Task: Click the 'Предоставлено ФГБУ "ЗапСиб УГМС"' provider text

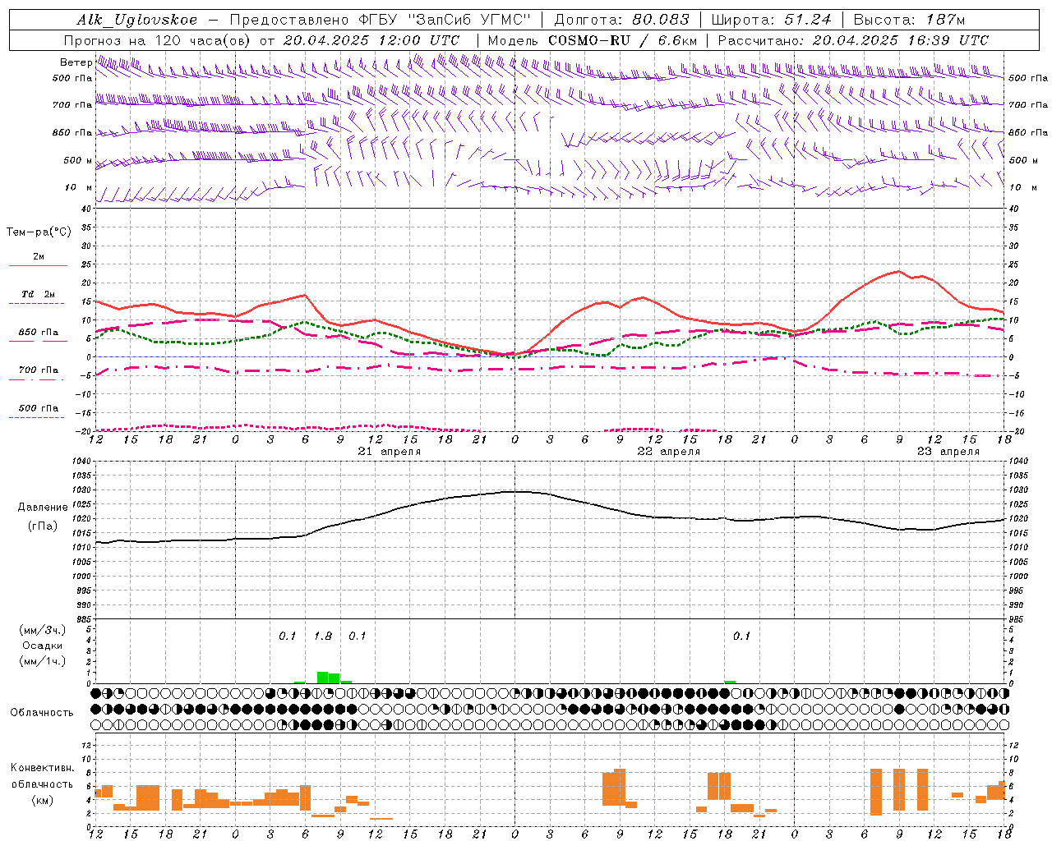Action: click(381, 20)
